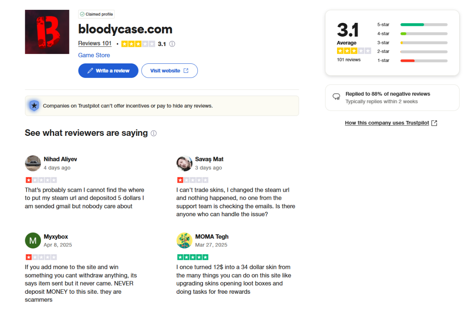This screenshot has width=473, height=315.
Task: Select the 1-star rating on Myxybox's review
Action: point(41,257)
